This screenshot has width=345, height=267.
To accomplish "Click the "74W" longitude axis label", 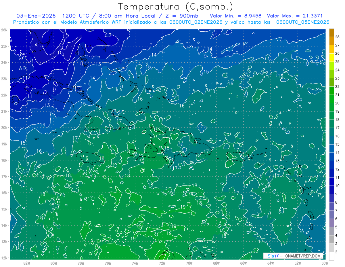I will (x=135, y=263).
